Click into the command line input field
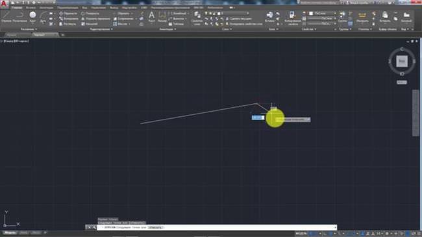The image size is (422, 237). (x=216, y=227)
